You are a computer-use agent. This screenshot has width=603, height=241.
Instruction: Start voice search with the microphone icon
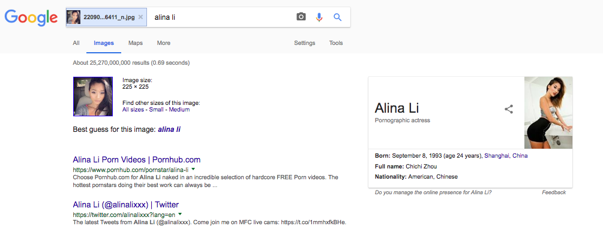[x=319, y=17]
